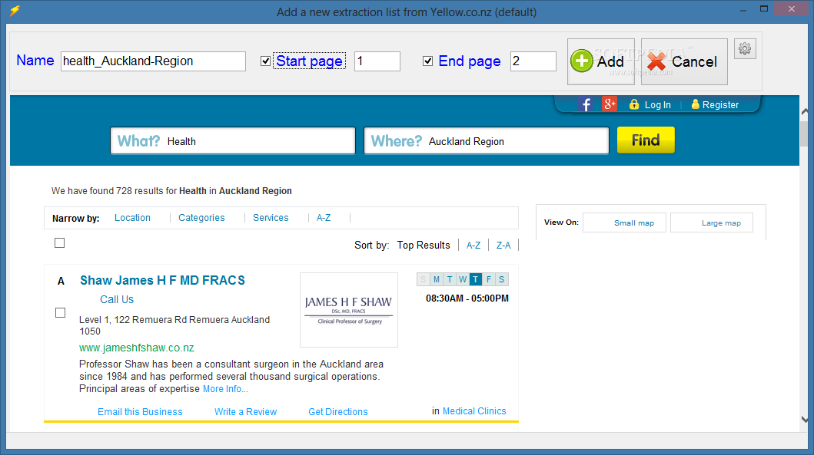Open Shaw James H F MD FRACS listing
The height and width of the screenshot is (455, 814).
(162, 280)
